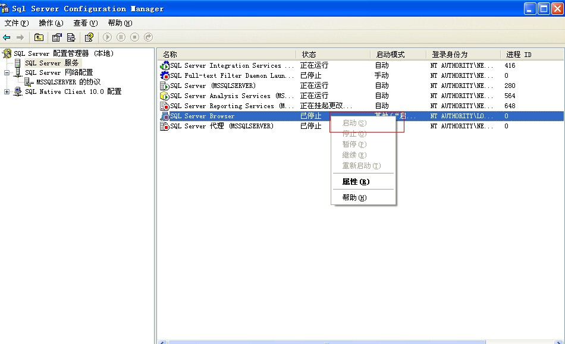Click the Help toolbar icon
The height and width of the screenshot is (344, 565).
(x=89, y=37)
